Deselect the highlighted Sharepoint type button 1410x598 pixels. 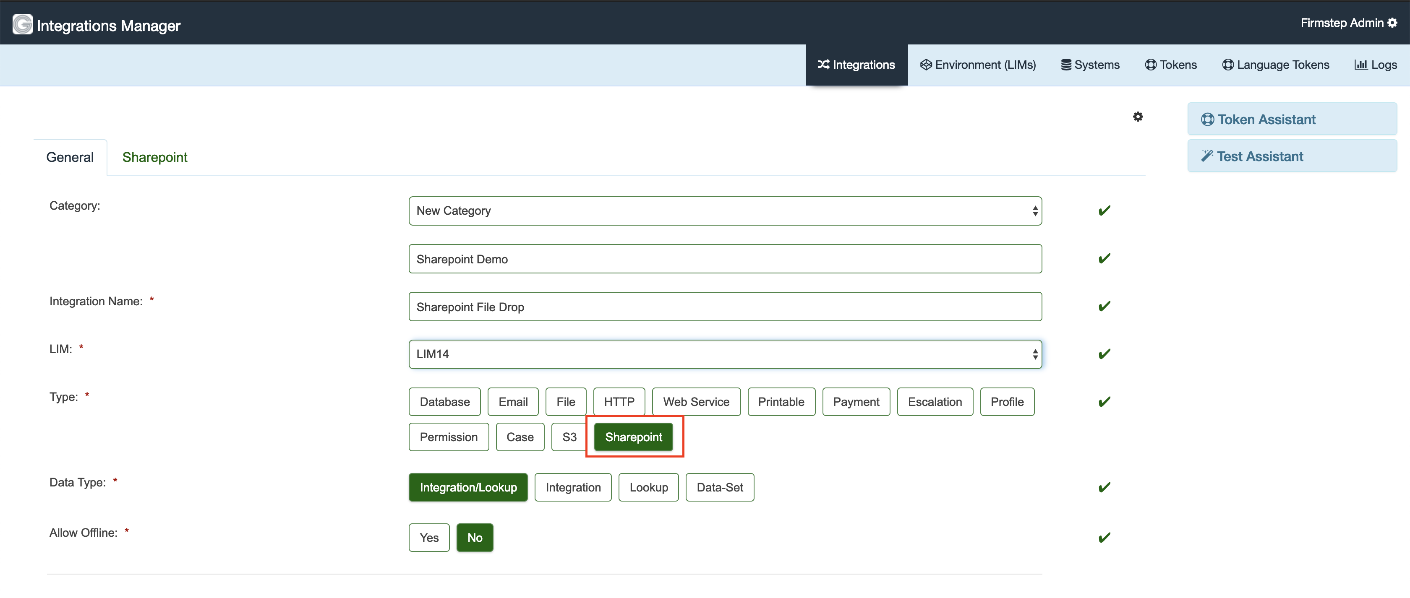pyautogui.click(x=633, y=437)
